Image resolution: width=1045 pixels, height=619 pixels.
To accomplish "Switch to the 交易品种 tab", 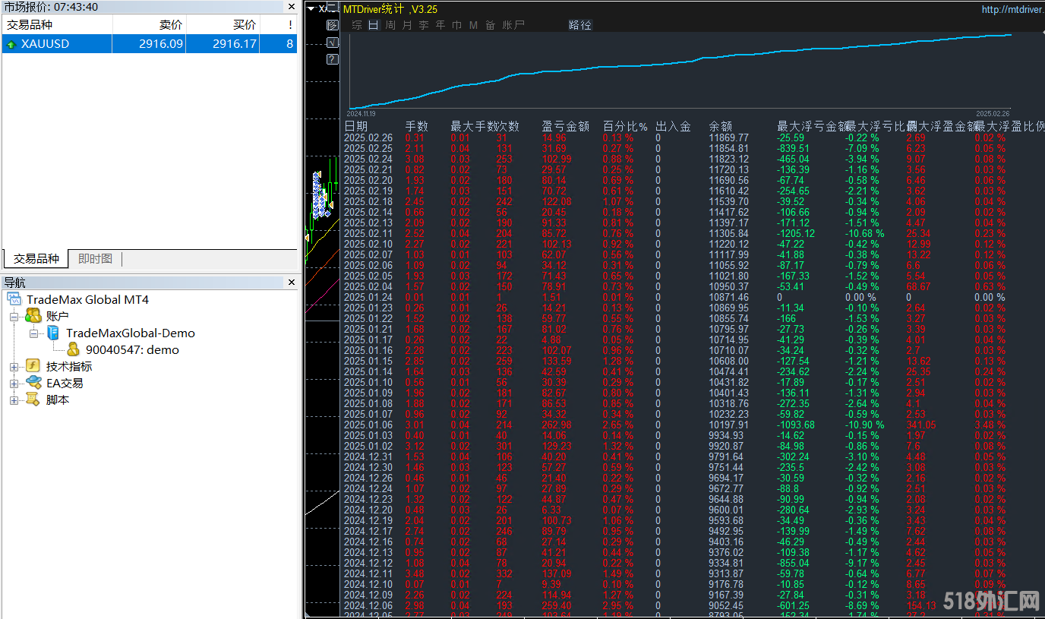I will click(36, 259).
